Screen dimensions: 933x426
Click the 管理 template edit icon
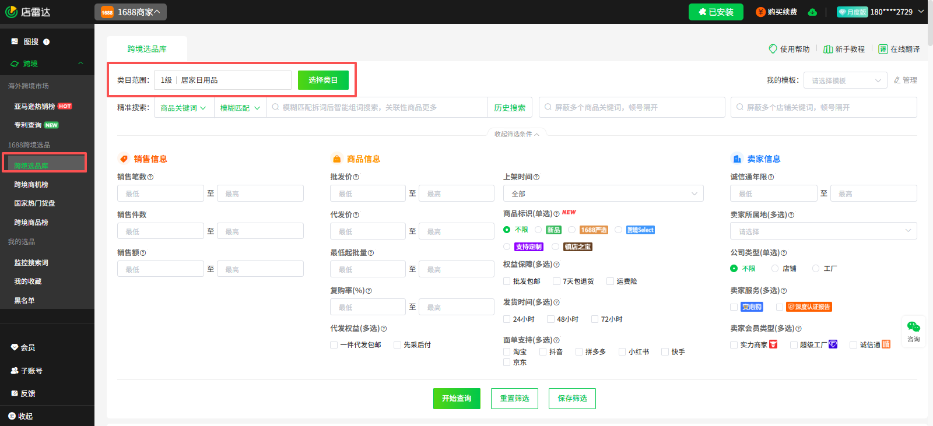point(897,80)
